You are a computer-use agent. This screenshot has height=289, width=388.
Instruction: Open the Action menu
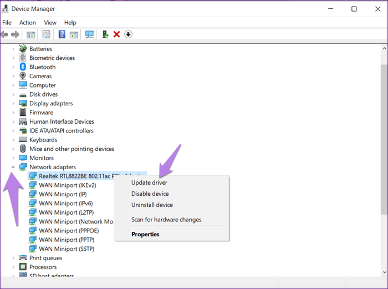click(27, 23)
